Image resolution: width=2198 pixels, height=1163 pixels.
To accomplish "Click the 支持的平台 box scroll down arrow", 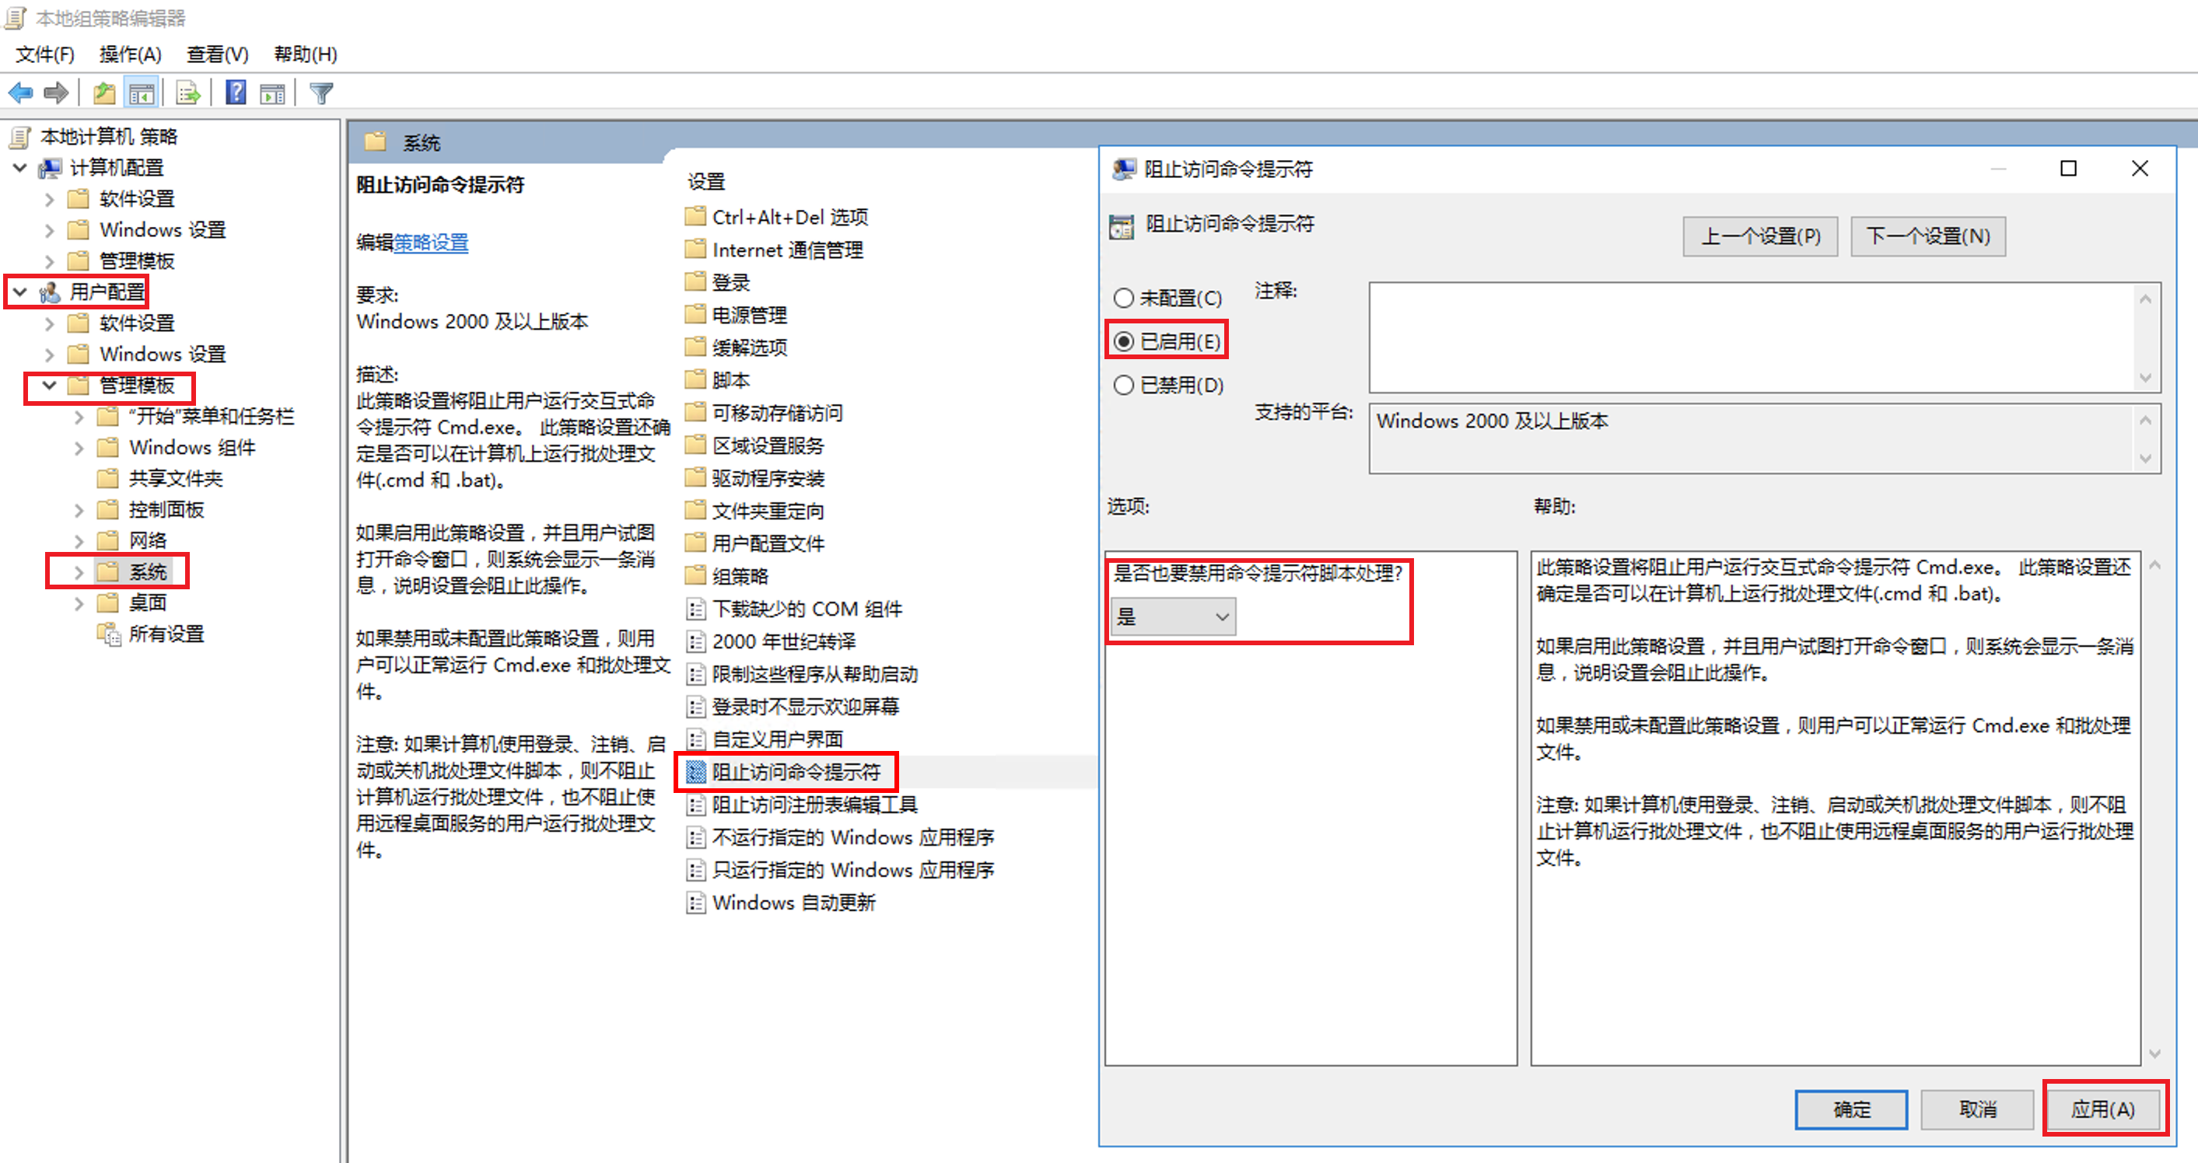I will 2146,459.
